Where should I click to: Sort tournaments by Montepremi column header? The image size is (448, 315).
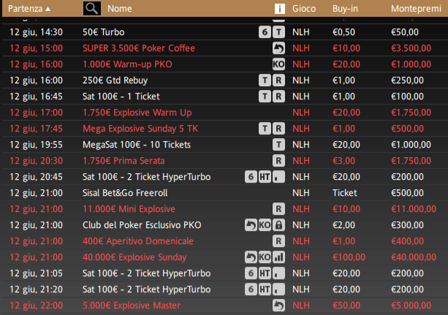(416, 9)
